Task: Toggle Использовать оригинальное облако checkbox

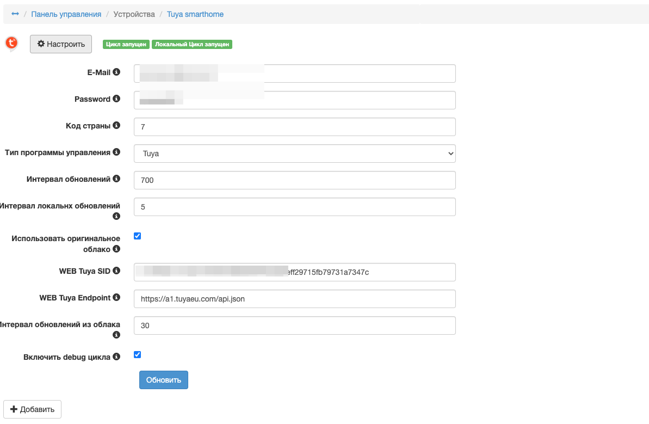Action: coord(137,236)
